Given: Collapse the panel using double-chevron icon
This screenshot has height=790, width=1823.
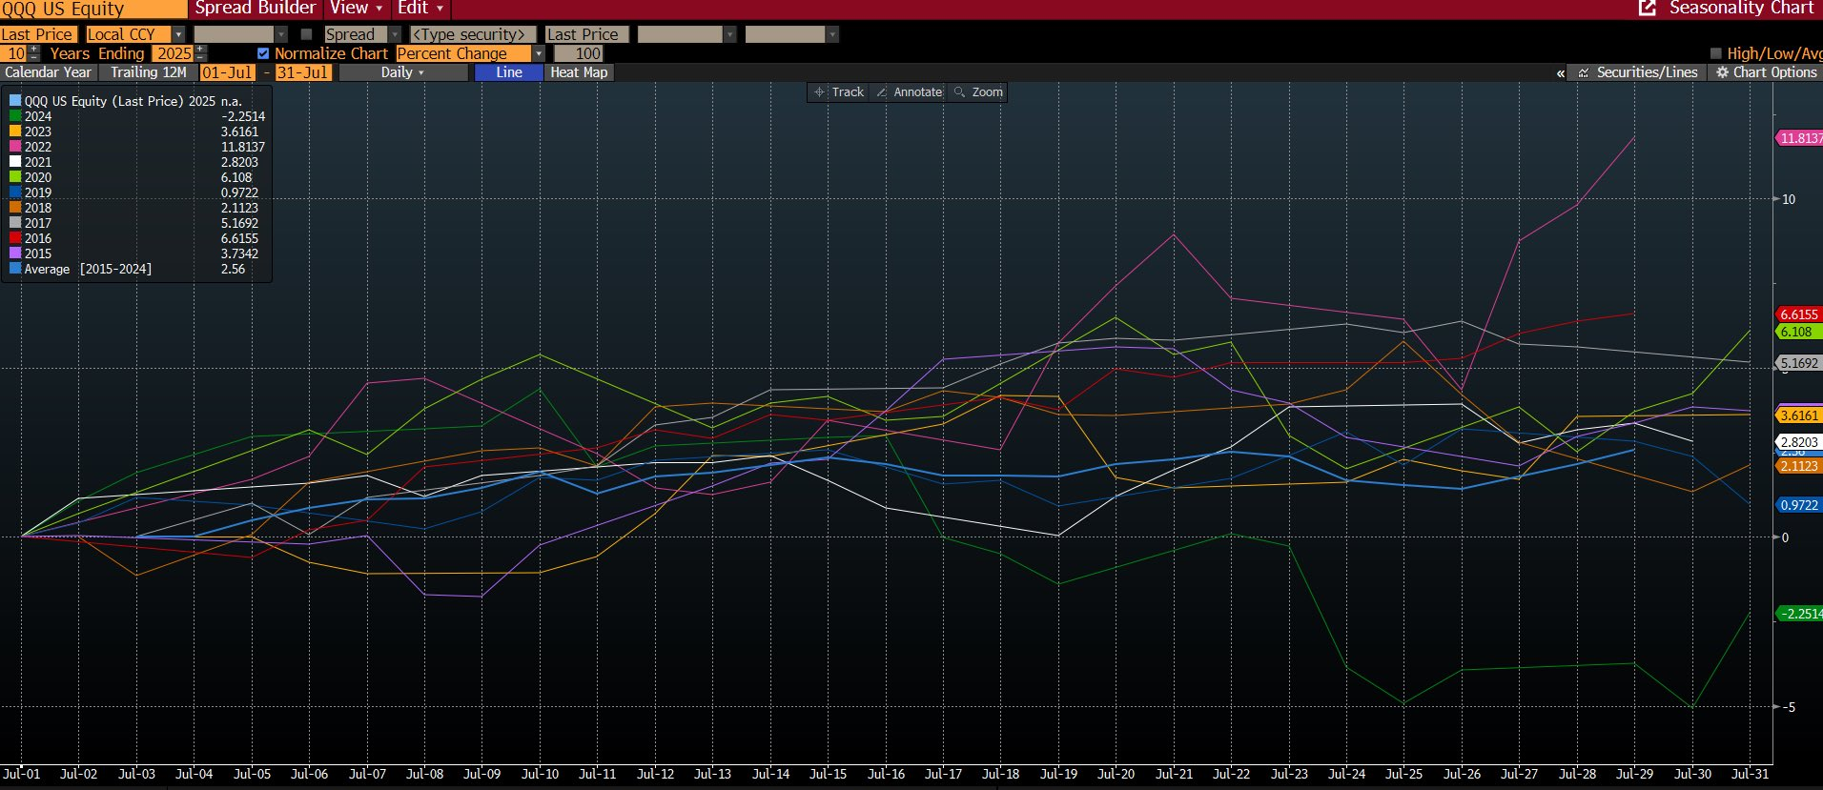Looking at the screenshot, I should point(1560,73).
